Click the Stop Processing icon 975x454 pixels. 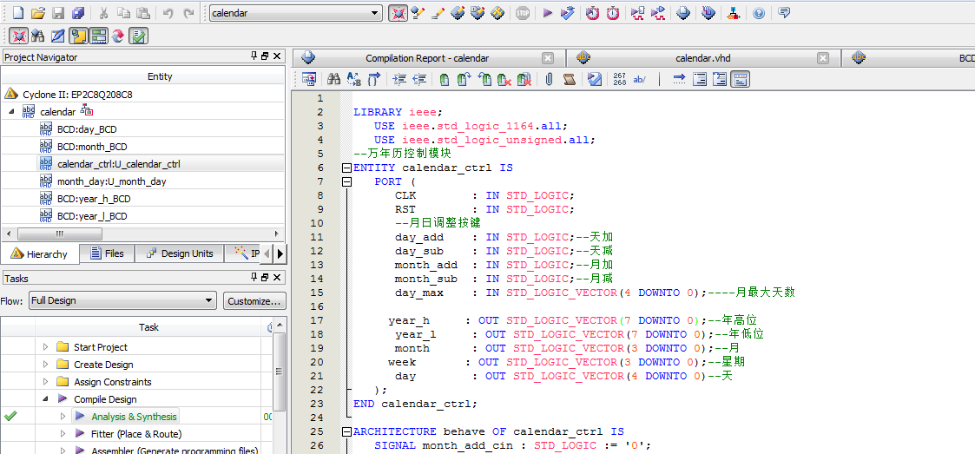(x=523, y=13)
